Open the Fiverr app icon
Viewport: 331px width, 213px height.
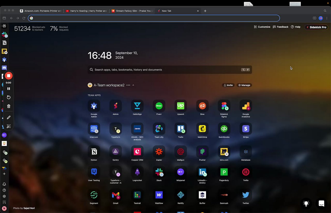coord(159,106)
